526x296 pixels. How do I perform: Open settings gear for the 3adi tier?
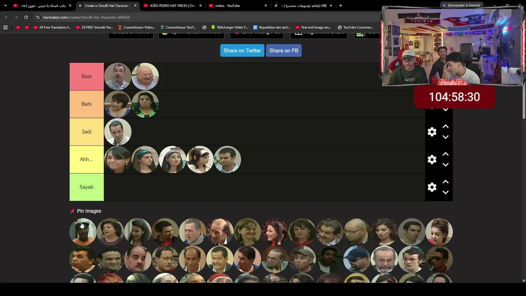coord(432,132)
